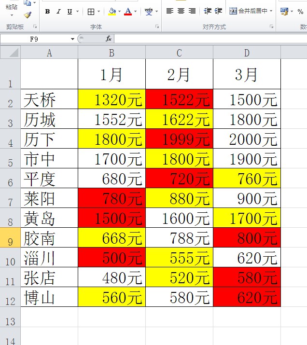Select cell 2月 header

(179, 74)
